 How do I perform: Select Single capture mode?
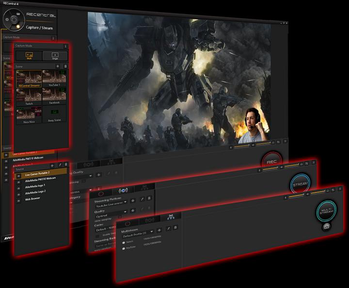(x=55, y=56)
